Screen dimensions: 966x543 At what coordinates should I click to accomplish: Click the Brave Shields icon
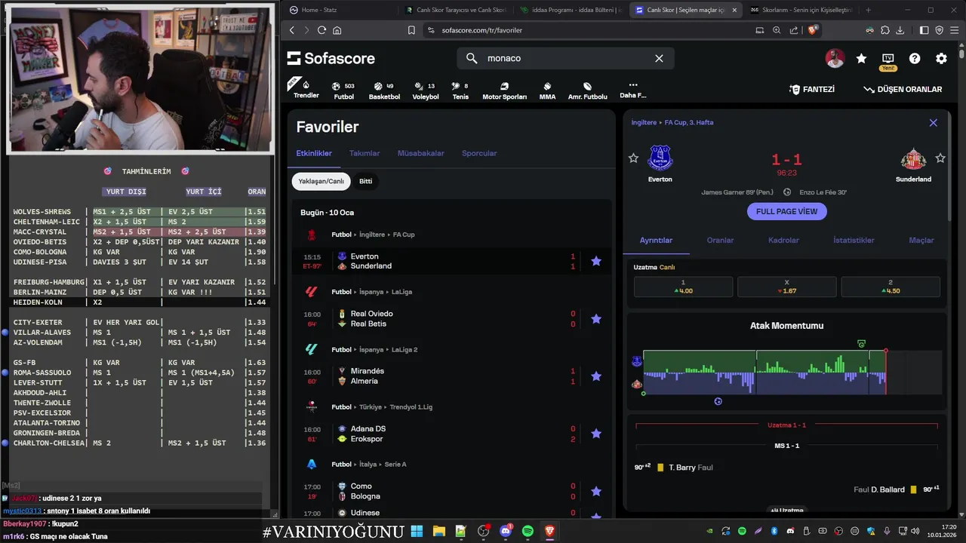point(814,30)
